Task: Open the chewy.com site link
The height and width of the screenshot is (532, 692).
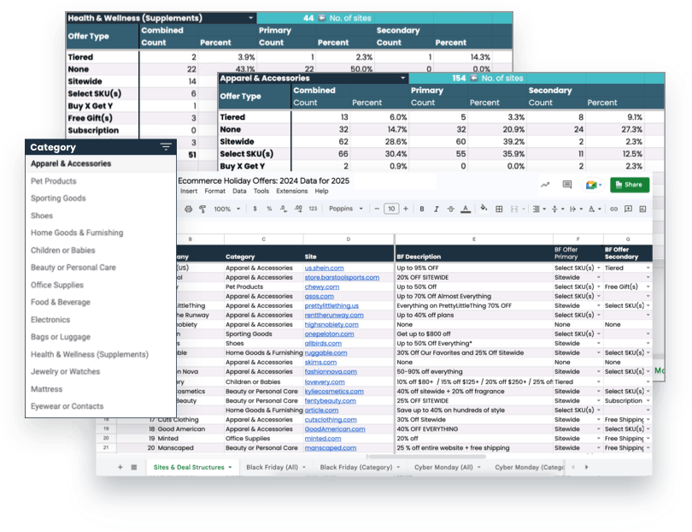Action: click(322, 287)
